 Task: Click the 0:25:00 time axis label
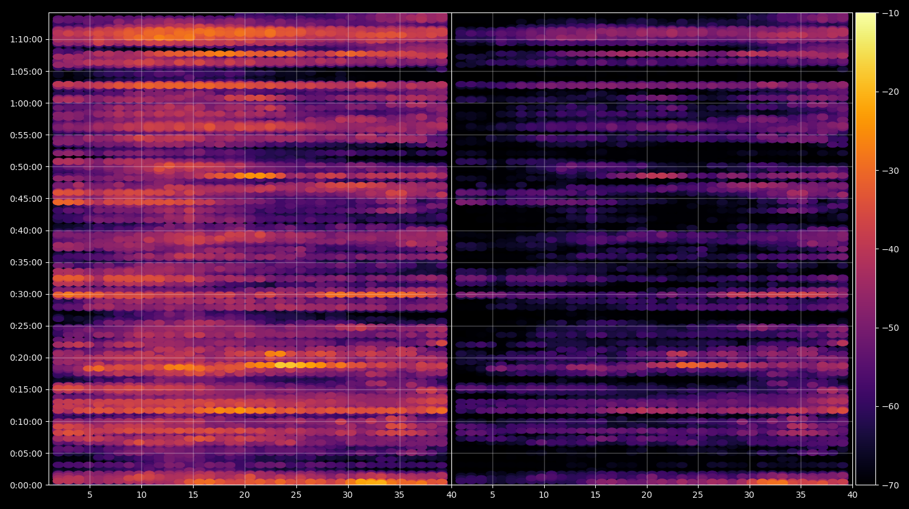(x=26, y=326)
